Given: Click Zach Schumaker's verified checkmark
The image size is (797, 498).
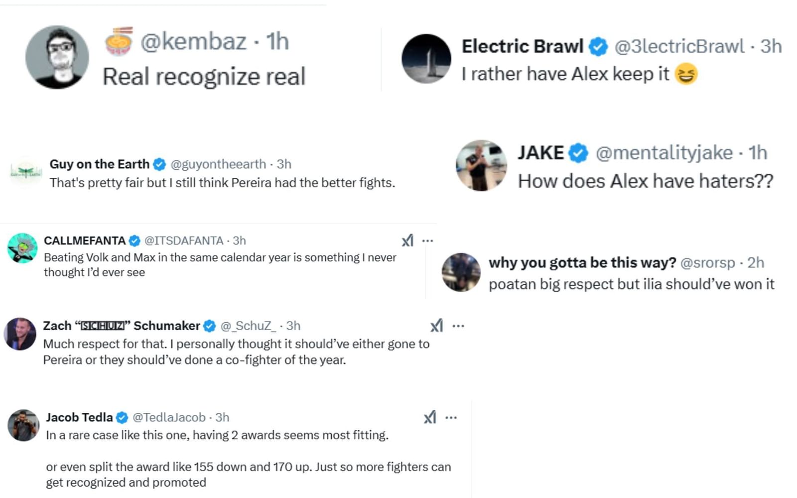Looking at the screenshot, I should point(209,326).
